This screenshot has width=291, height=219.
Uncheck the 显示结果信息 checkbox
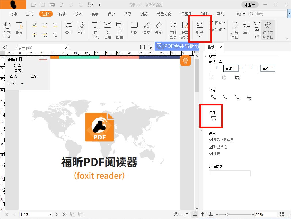click(x=211, y=139)
